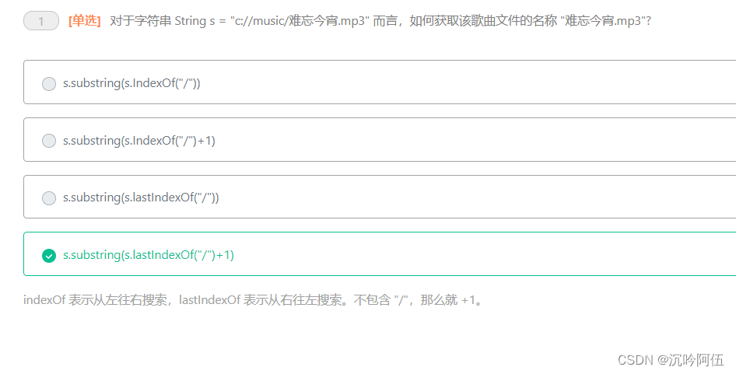The width and height of the screenshot is (736, 374).
Task: Click the quoted filename ending the question
Action: [602, 21]
